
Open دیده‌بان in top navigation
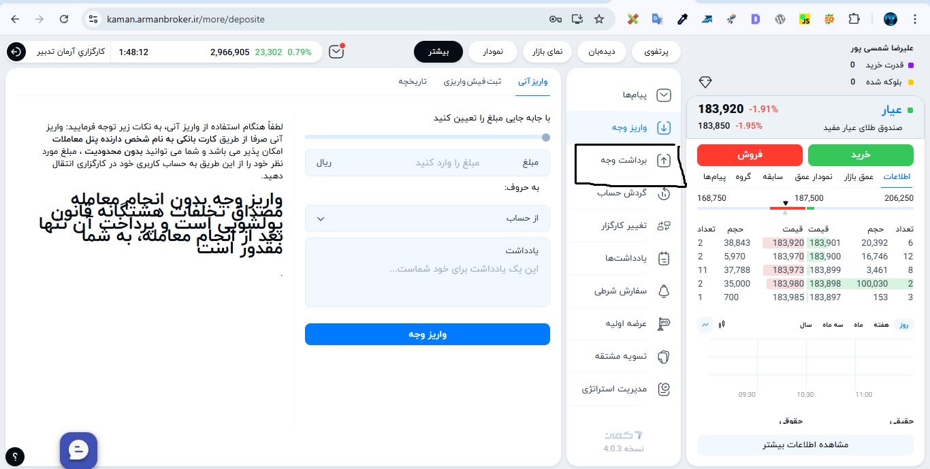[602, 52]
